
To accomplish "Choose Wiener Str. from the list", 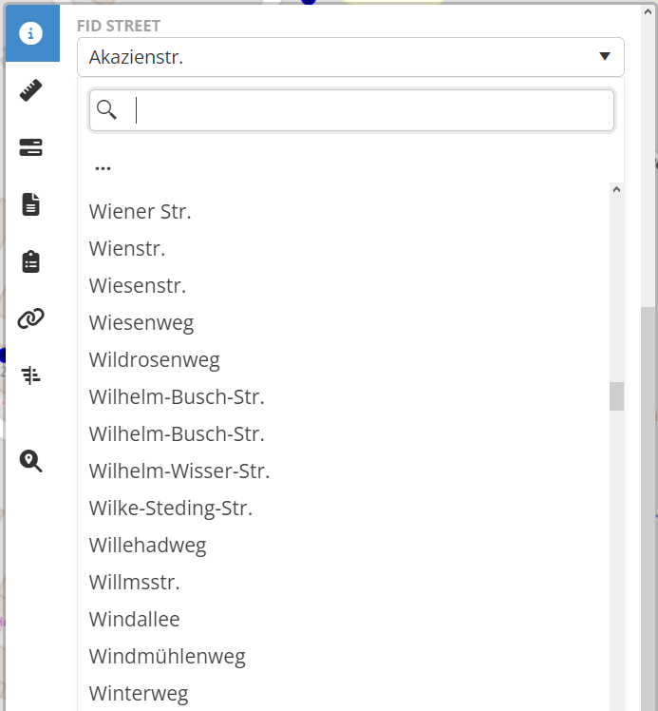I will click(141, 212).
